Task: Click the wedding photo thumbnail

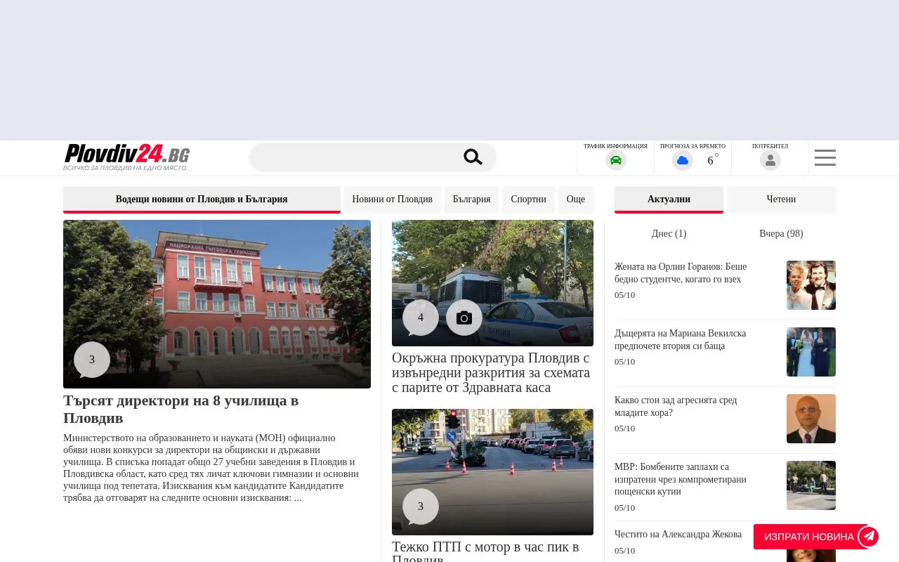Action: click(x=811, y=352)
